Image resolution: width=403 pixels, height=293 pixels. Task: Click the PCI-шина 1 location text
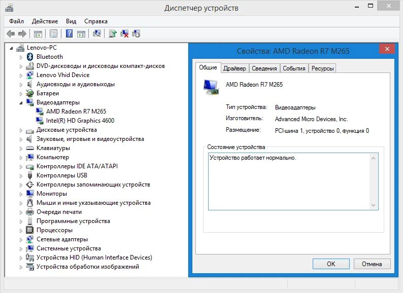[x=322, y=131]
